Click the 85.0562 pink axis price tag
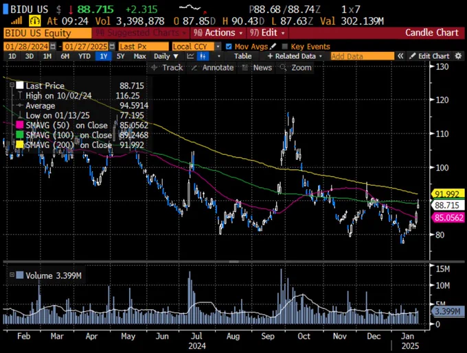Viewport: 467px width, 353px height. click(x=447, y=217)
